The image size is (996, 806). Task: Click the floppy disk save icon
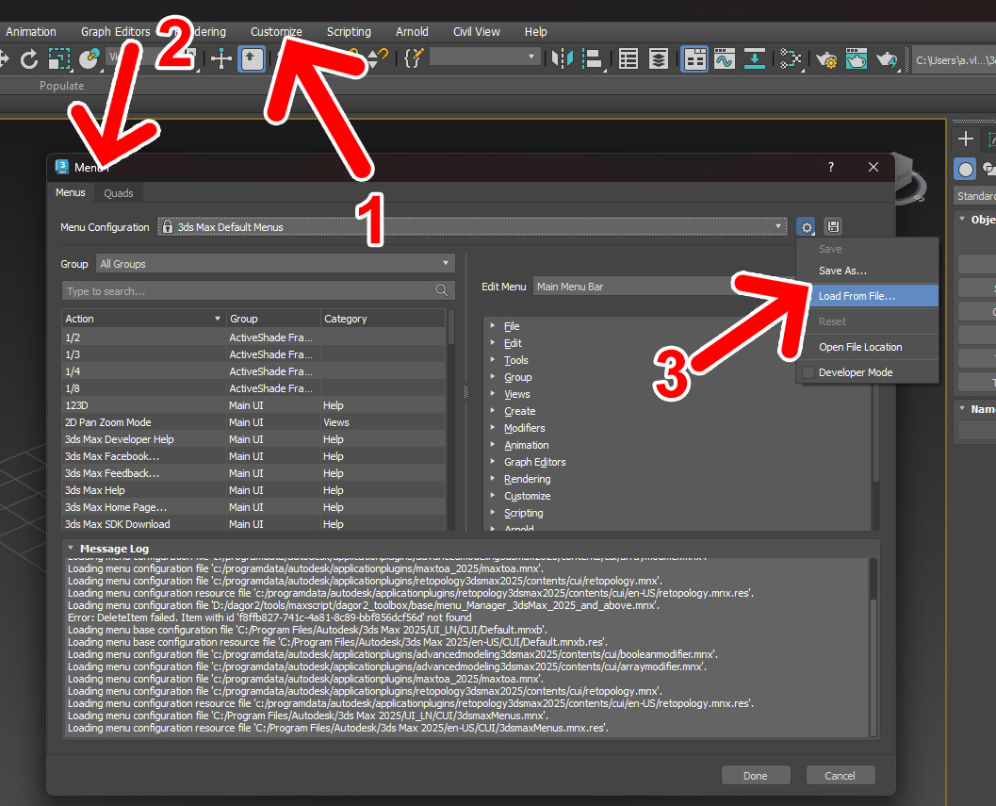click(x=833, y=227)
